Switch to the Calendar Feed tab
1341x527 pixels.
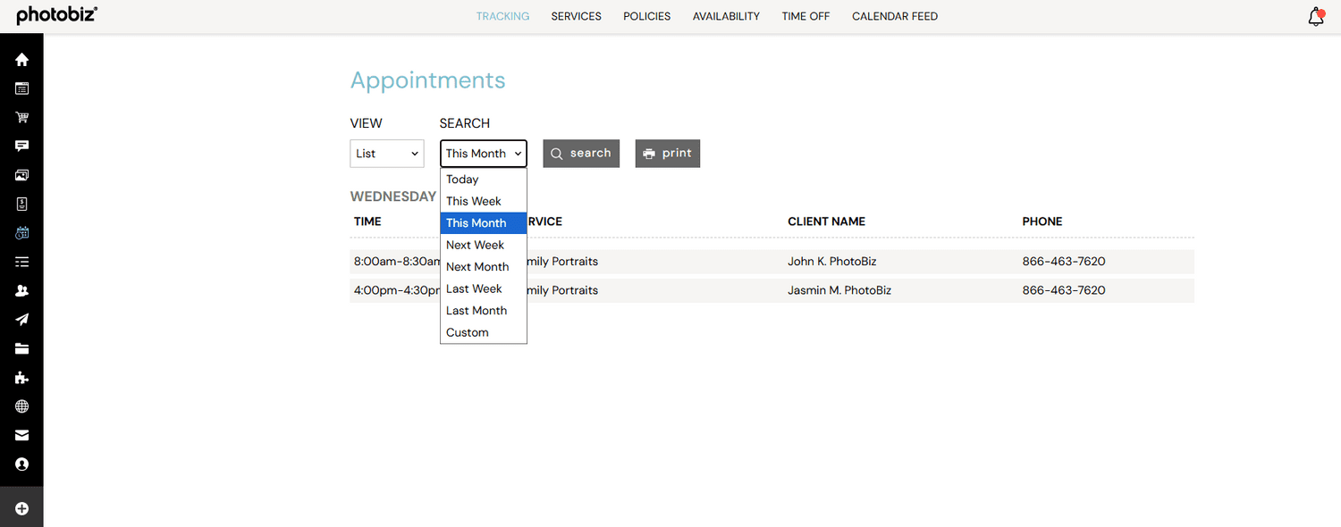(x=895, y=16)
